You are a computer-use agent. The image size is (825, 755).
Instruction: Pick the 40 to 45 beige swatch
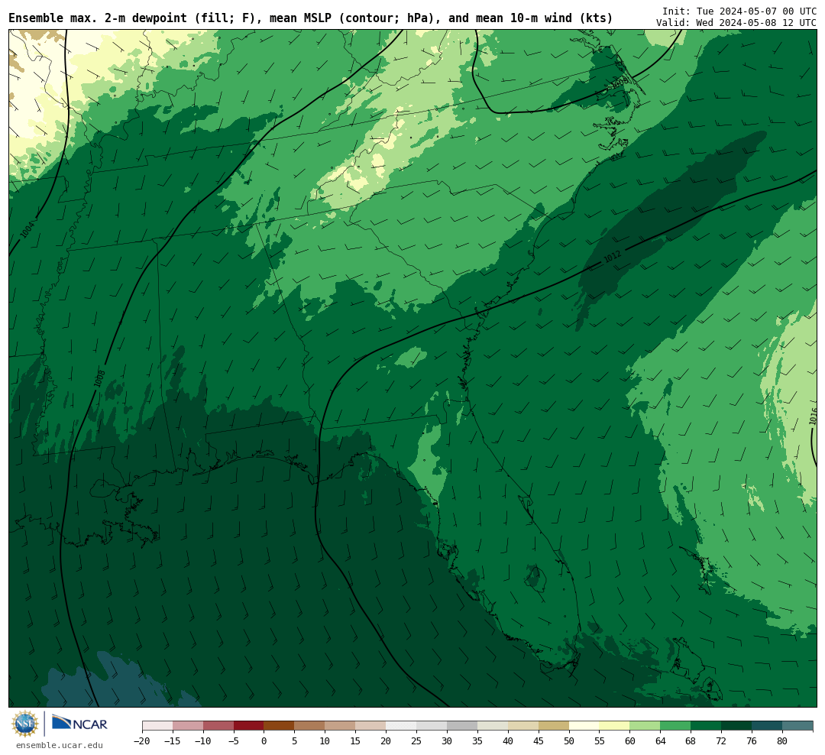(523, 726)
